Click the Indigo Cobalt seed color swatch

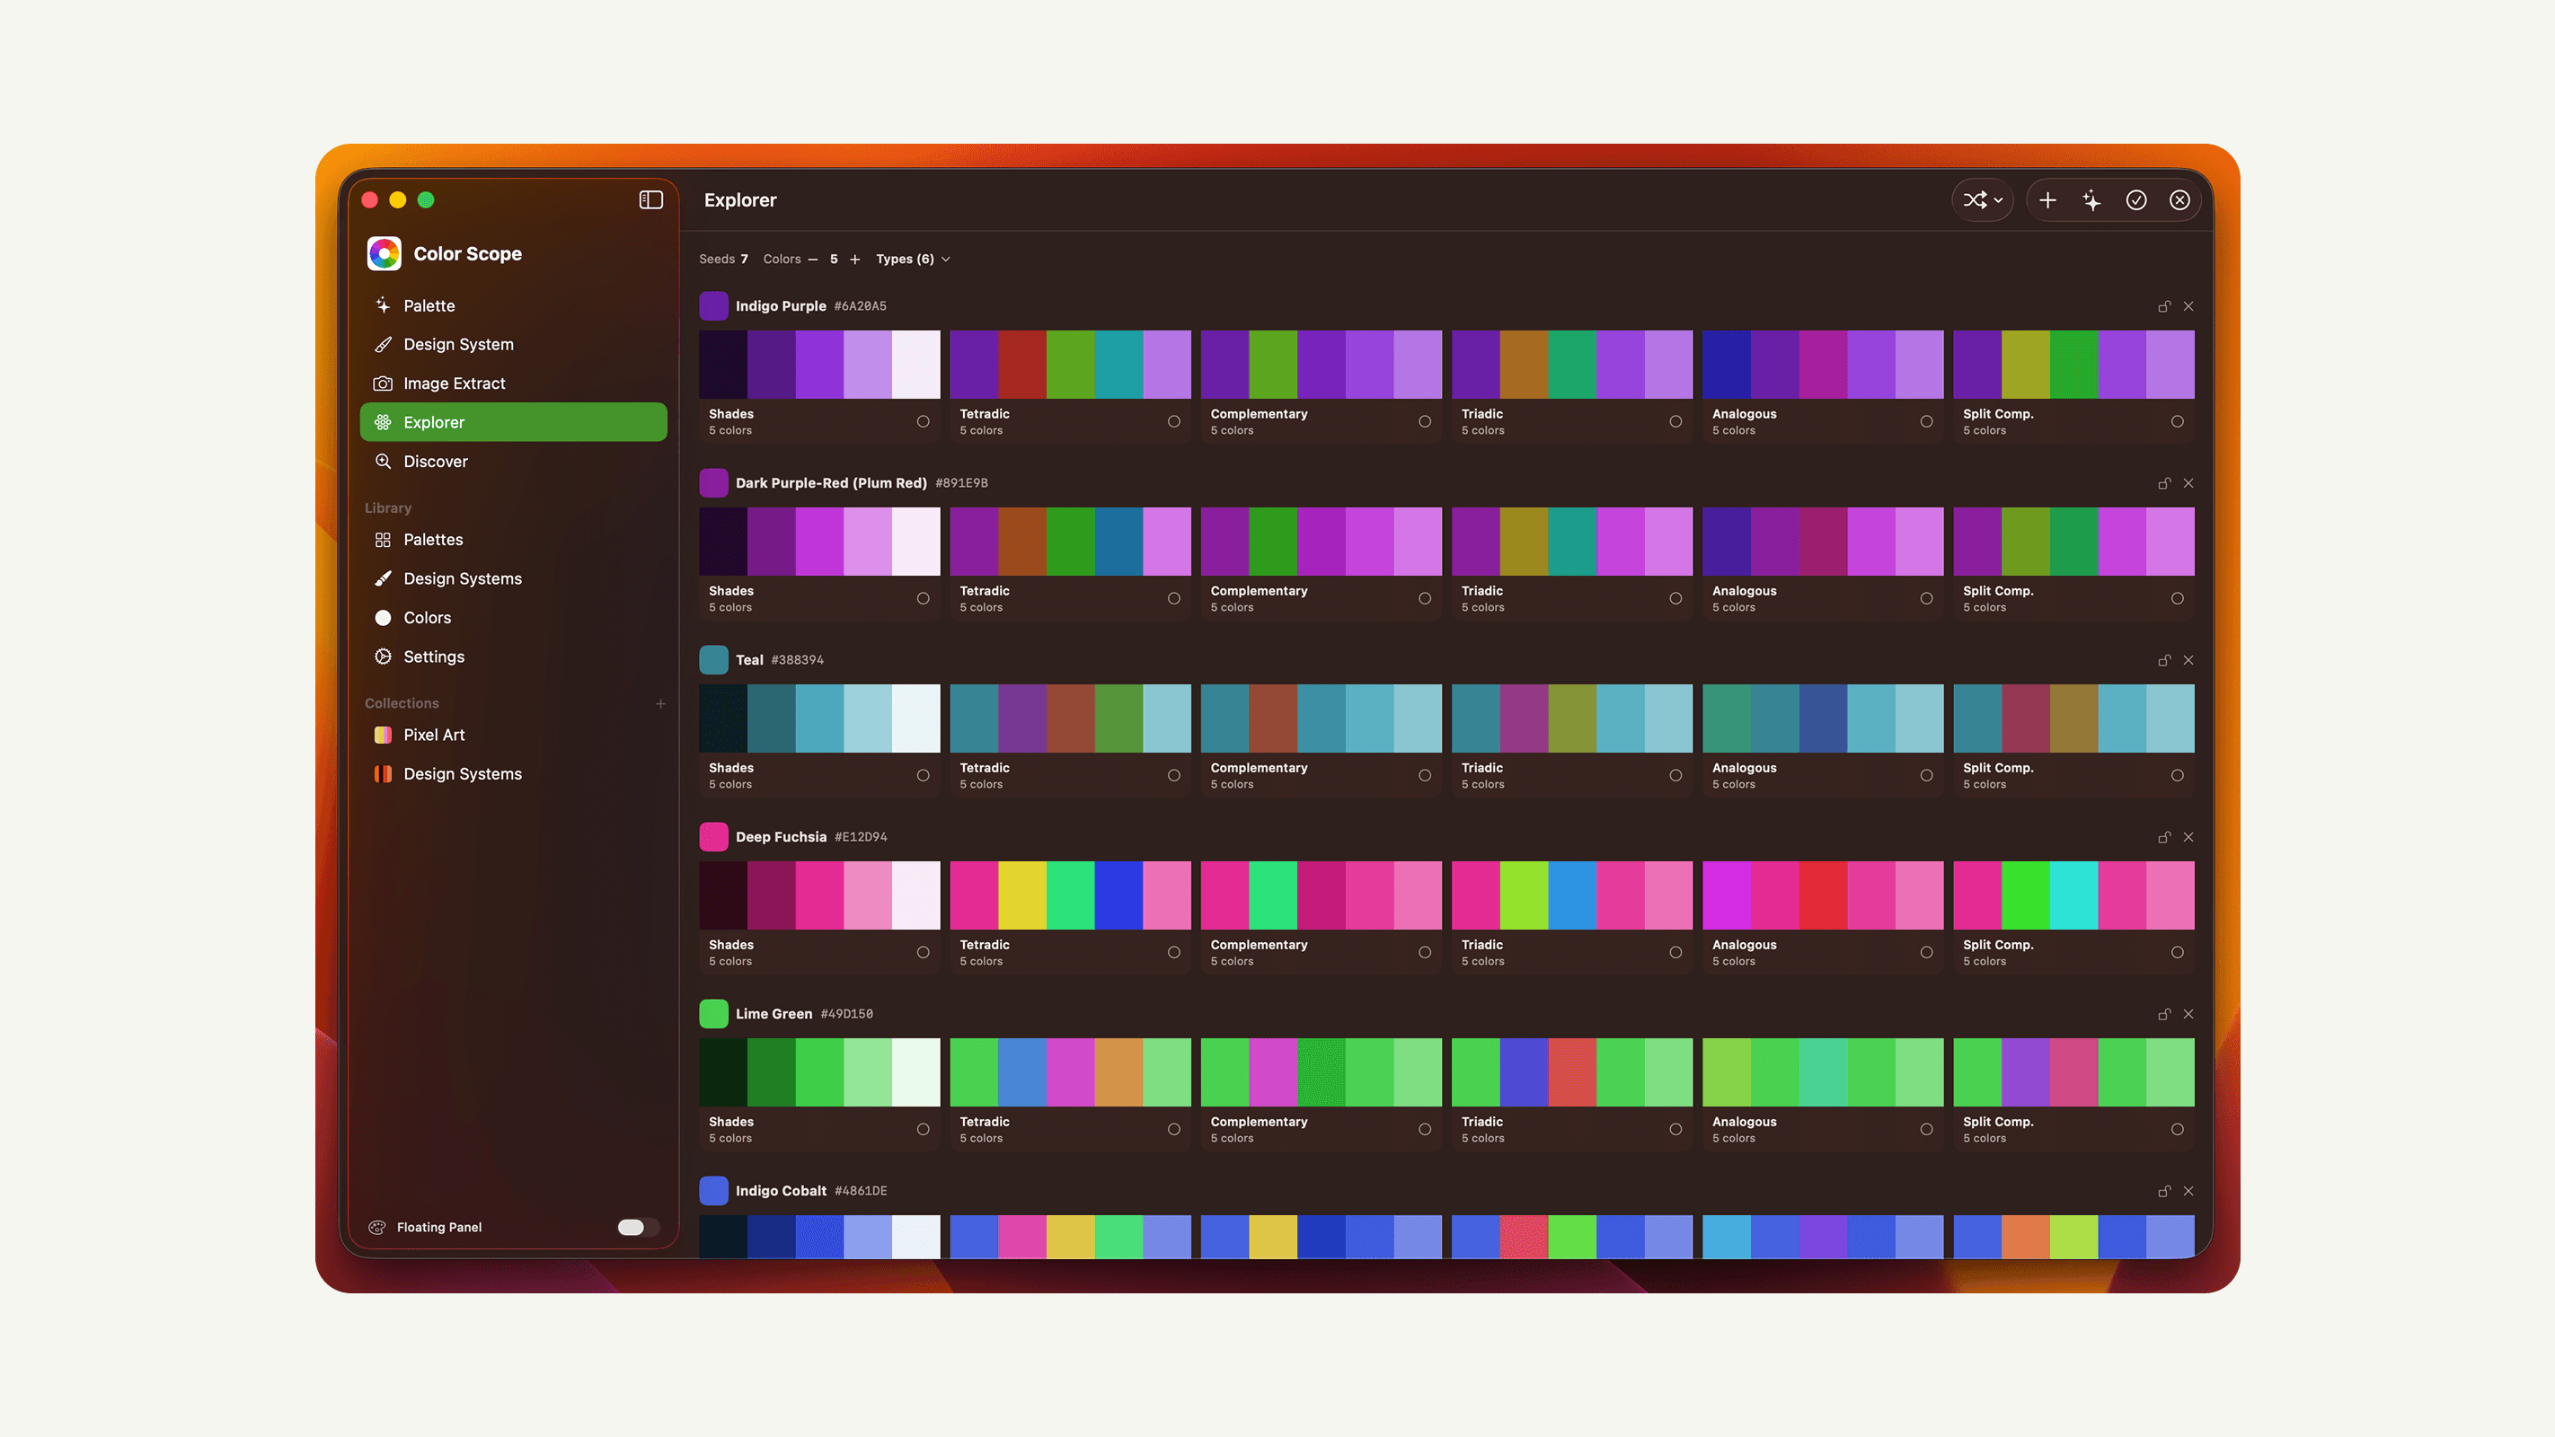click(713, 1190)
